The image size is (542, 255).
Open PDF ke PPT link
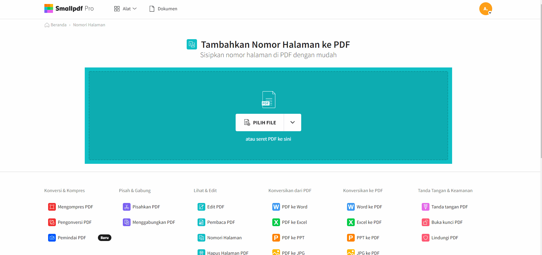pos(293,238)
